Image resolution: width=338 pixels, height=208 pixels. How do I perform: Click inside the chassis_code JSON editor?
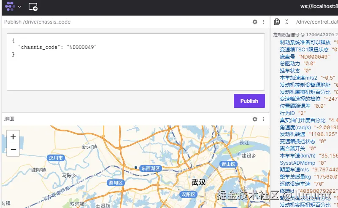tap(136, 62)
